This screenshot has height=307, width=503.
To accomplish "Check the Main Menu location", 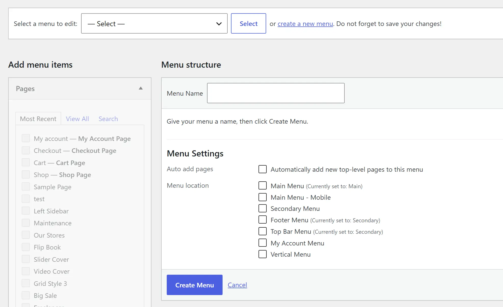I will [x=263, y=185].
